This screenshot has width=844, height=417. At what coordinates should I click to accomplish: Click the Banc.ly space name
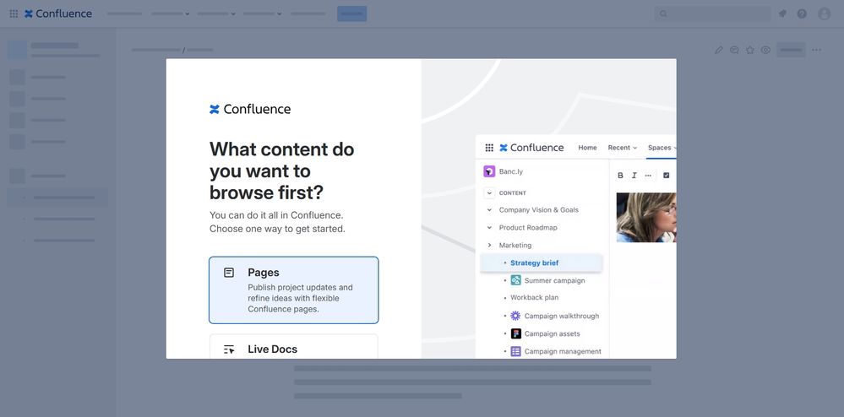pyautogui.click(x=511, y=171)
